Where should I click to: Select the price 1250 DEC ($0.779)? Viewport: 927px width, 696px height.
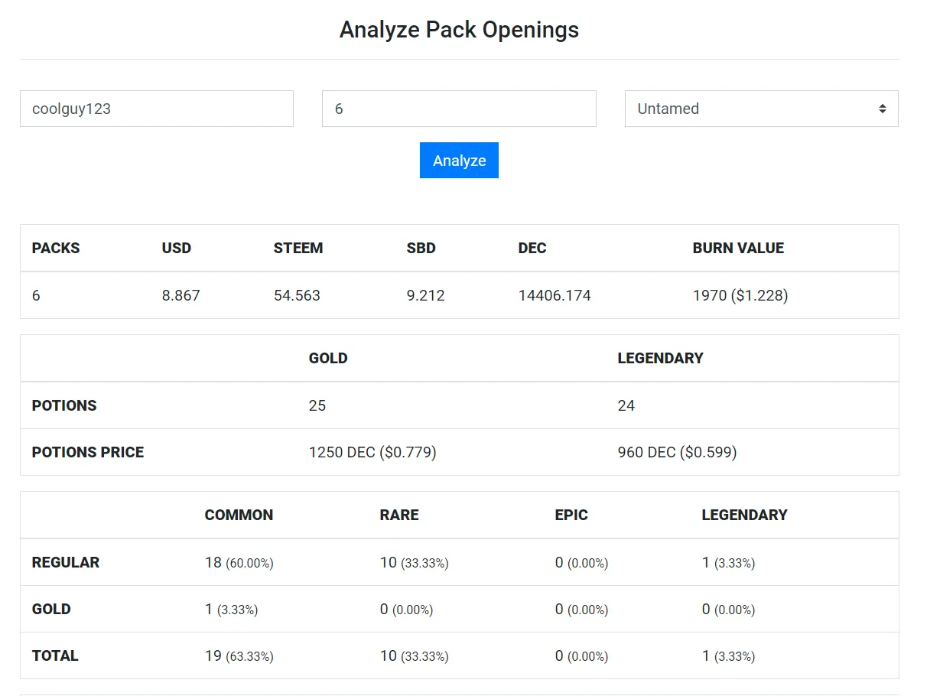pos(372,452)
